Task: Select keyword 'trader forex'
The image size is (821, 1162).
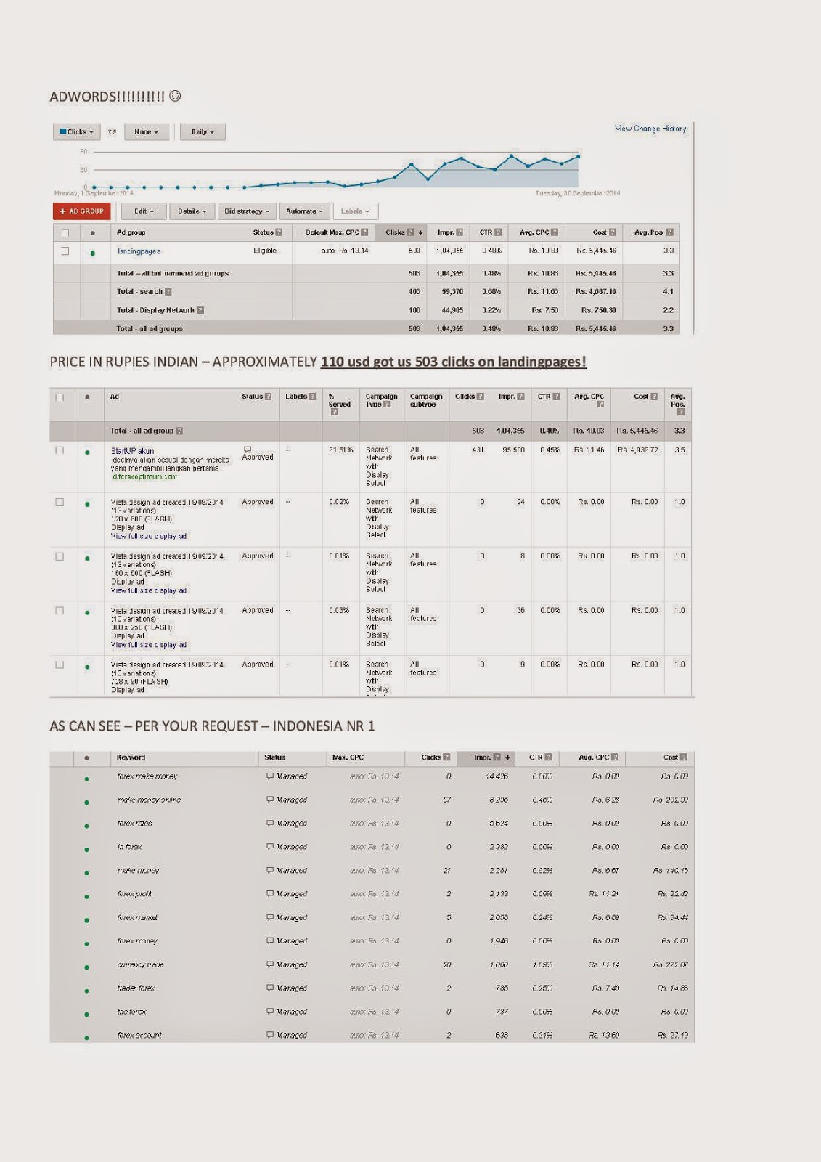Action: (x=136, y=988)
